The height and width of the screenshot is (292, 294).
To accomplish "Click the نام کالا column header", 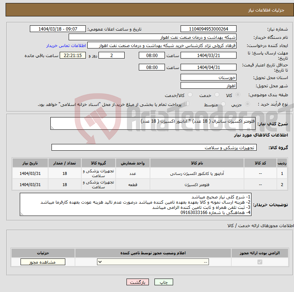I will point(197,163).
